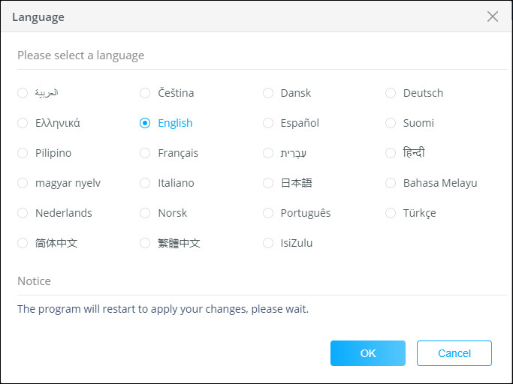The image size is (513, 384).
Task: Pick Ελληνικά from the language list
Action: pyautogui.click(x=23, y=123)
